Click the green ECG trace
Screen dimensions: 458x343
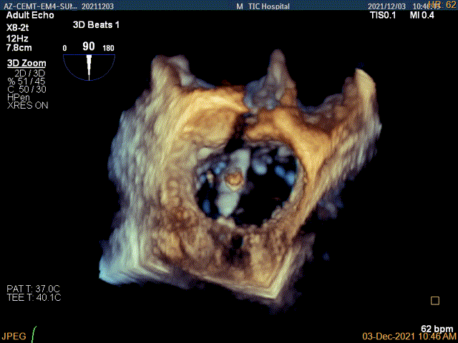[x=34, y=333]
